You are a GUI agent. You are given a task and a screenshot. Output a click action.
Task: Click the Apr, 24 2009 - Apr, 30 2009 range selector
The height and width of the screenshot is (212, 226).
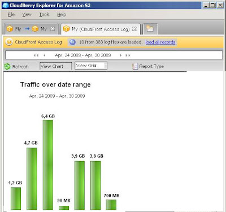pos(82,55)
